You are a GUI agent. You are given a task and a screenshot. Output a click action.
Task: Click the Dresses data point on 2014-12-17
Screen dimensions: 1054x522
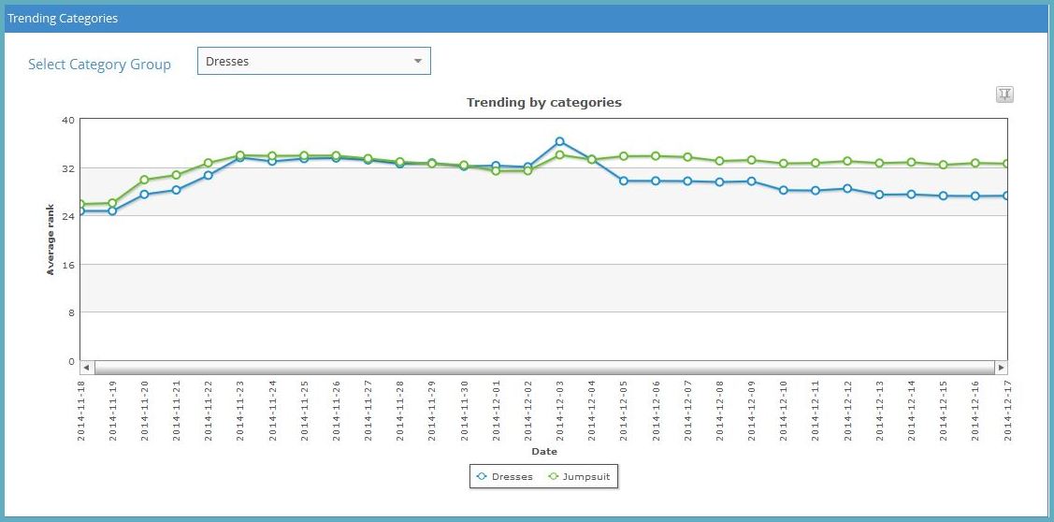click(1006, 196)
